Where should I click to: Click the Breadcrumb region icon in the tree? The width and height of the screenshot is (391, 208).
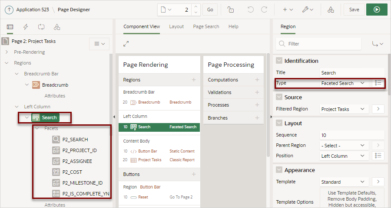click(36, 85)
